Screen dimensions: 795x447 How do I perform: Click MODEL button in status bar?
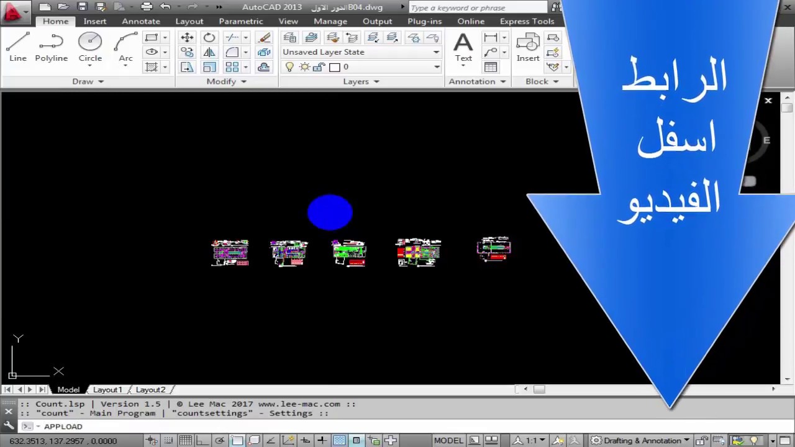pos(448,441)
